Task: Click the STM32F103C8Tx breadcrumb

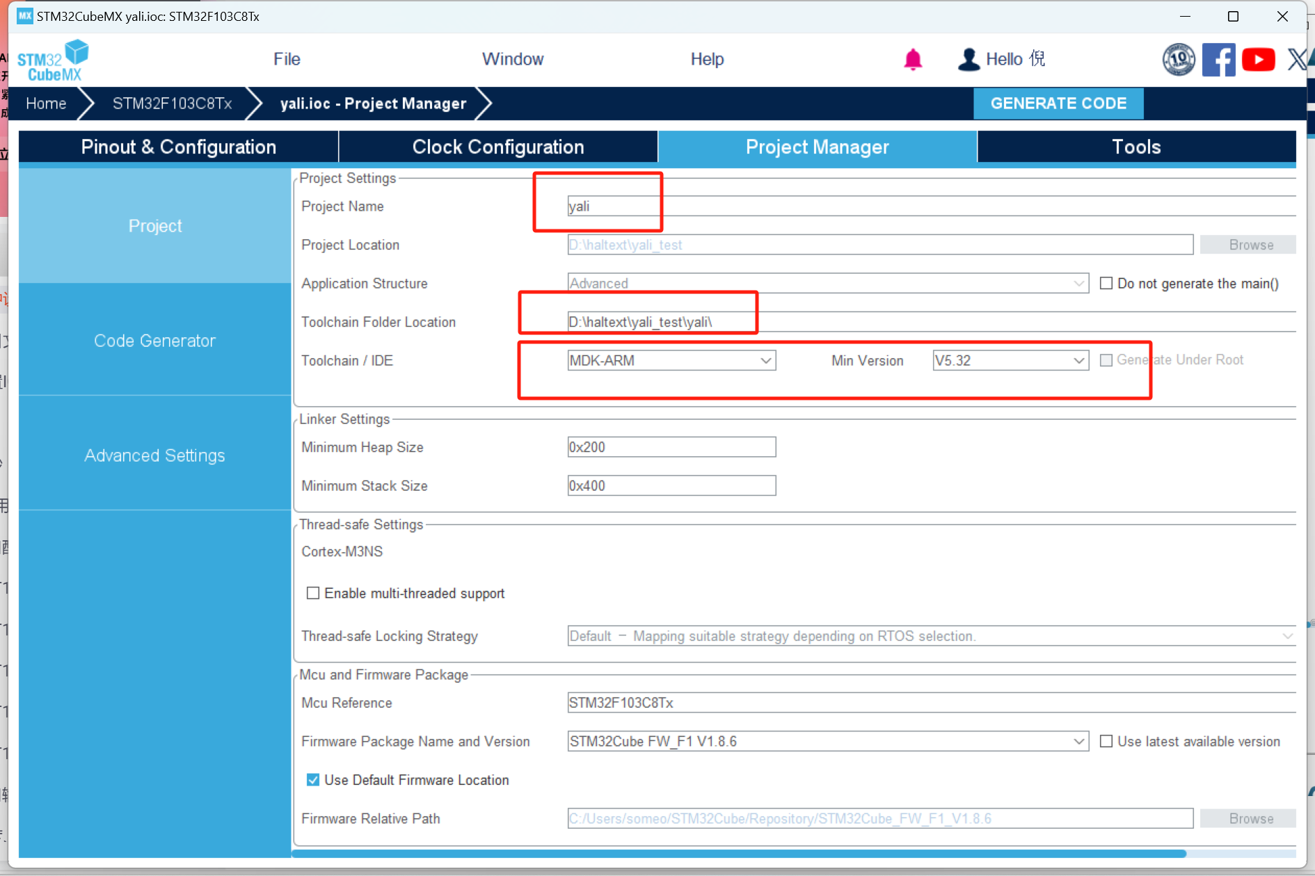Action: (172, 104)
